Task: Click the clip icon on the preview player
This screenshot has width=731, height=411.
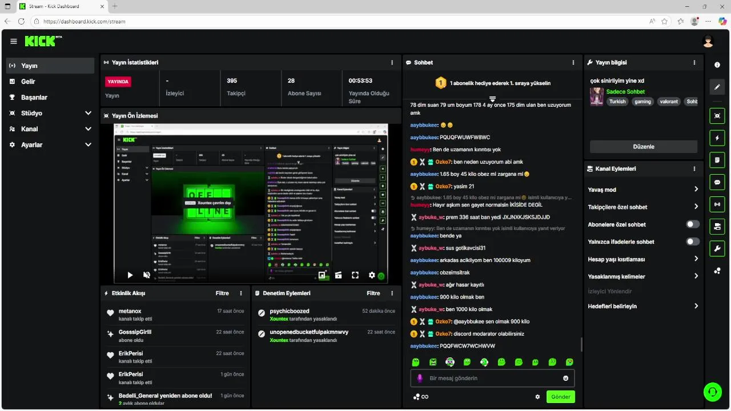Action: (x=338, y=275)
